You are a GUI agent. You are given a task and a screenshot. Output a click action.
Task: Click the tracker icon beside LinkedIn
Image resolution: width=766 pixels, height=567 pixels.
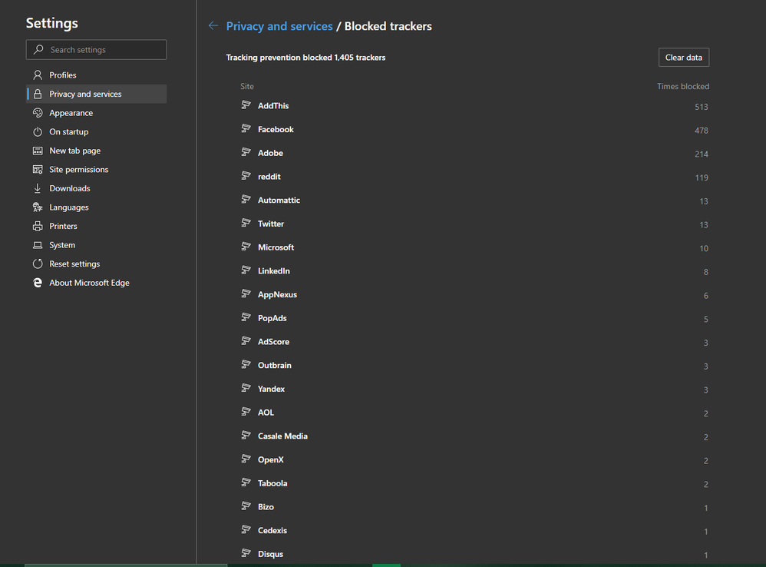pos(246,270)
